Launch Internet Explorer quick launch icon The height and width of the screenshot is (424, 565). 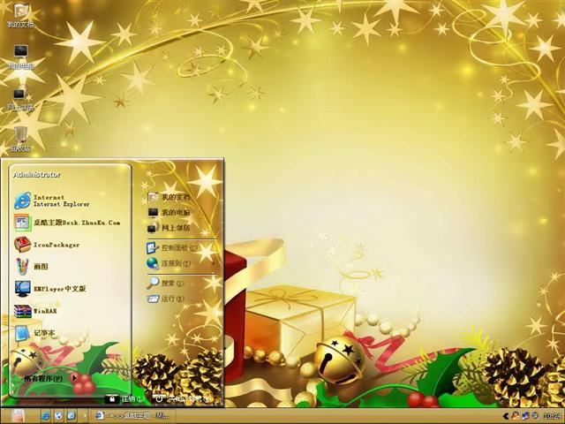pos(45,416)
